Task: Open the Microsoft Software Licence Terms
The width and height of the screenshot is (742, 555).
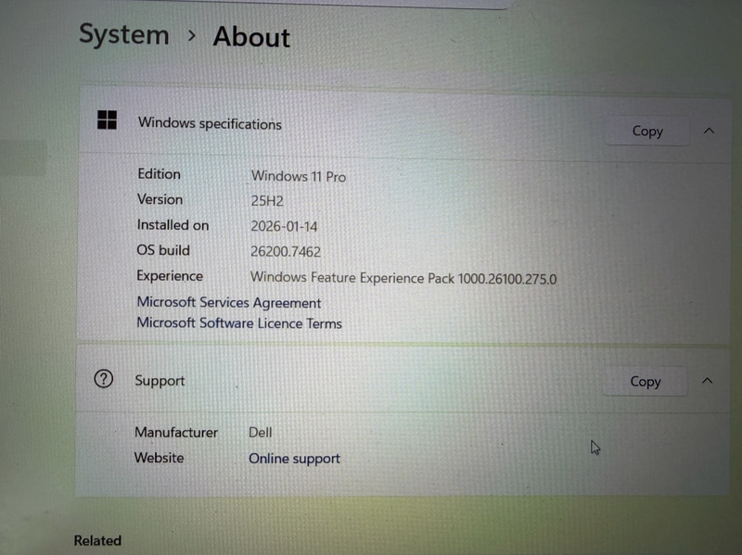Action: pos(239,323)
